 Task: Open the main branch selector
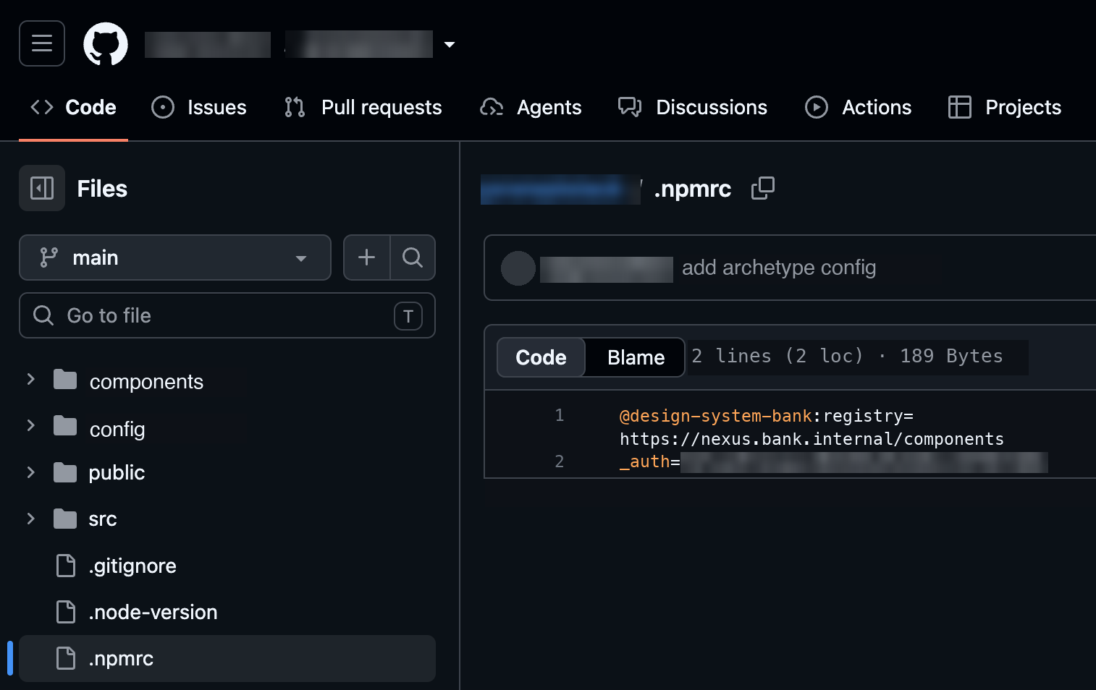[x=175, y=257]
